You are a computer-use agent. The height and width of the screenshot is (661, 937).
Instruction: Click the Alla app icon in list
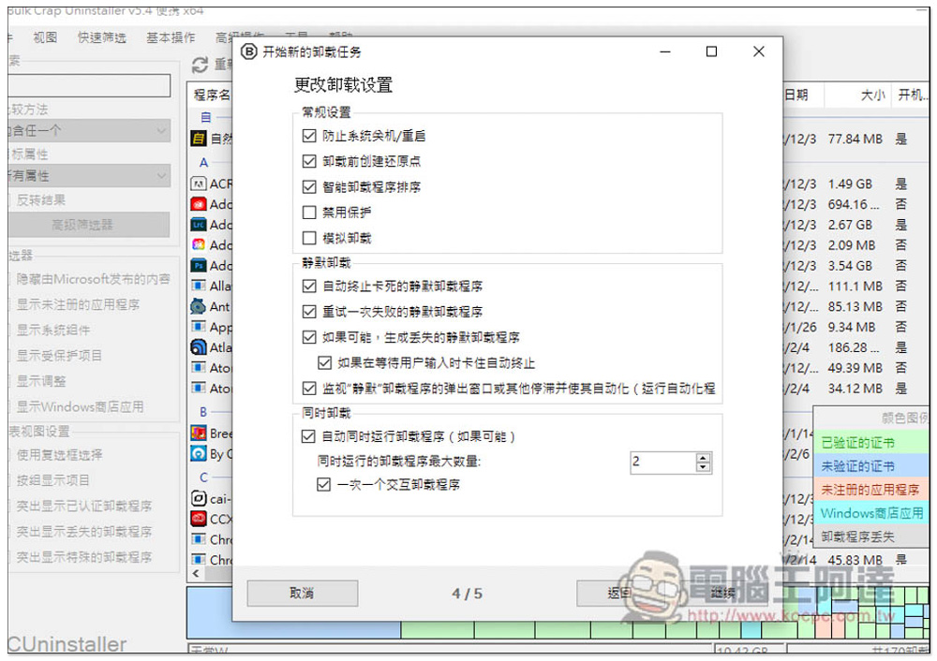[199, 286]
